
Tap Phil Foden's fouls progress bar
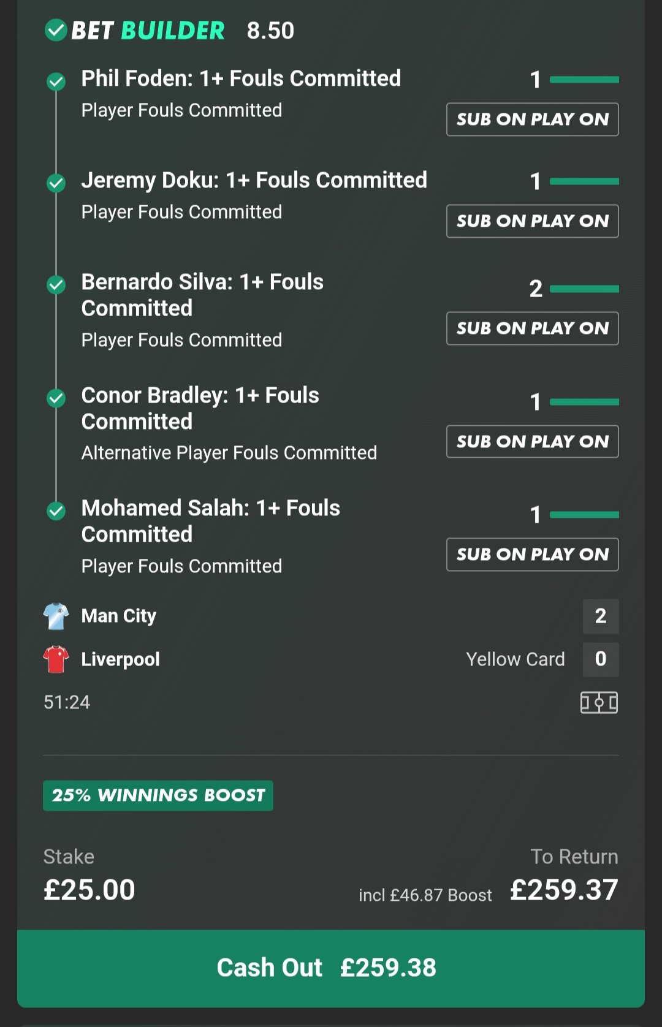584,80
